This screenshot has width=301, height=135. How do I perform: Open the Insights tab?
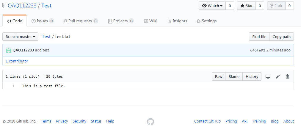(x=177, y=21)
